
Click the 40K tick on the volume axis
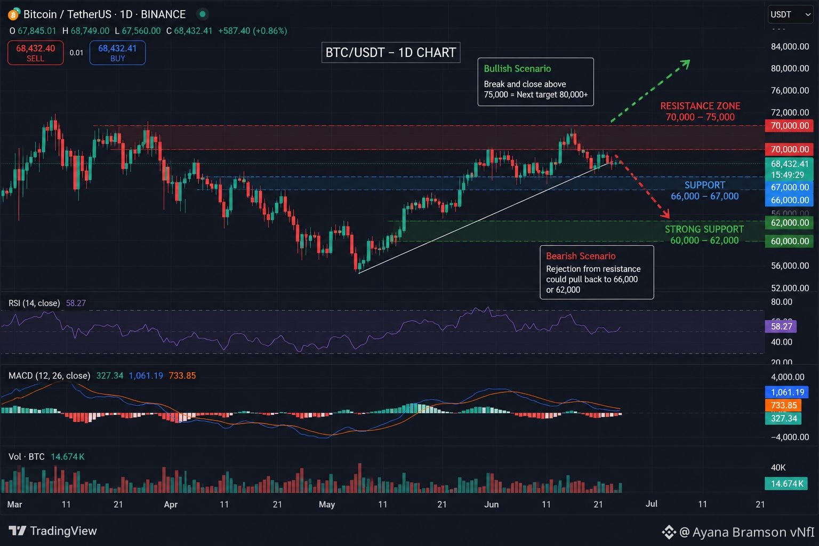click(778, 468)
